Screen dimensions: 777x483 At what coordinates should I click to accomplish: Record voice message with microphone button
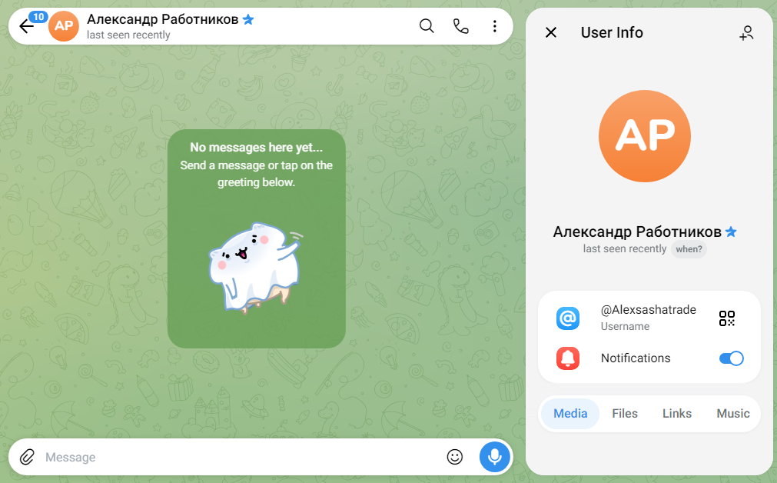click(x=494, y=457)
